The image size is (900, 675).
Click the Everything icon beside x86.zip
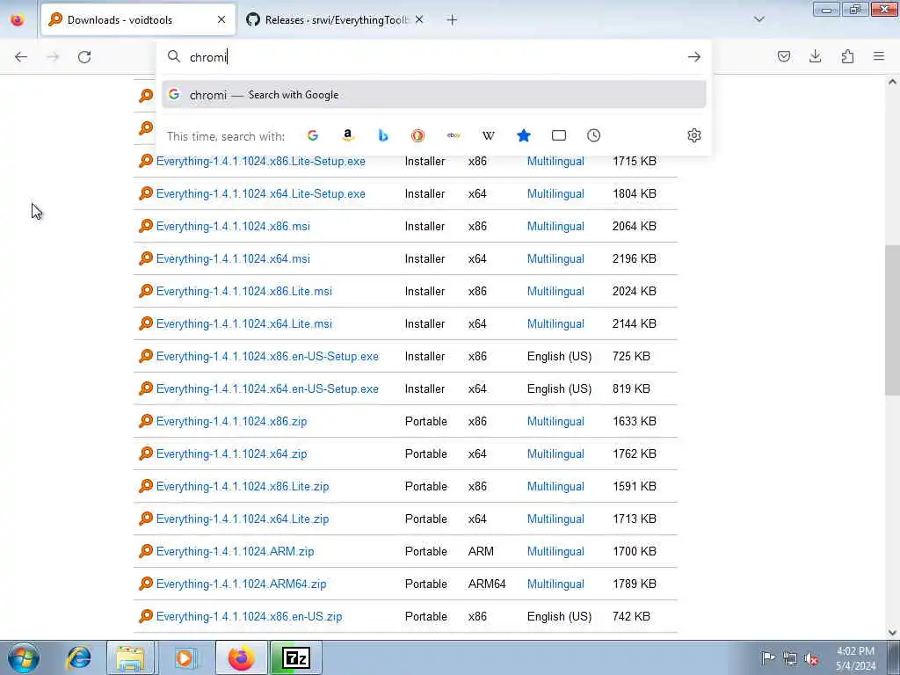pos(146,421)
